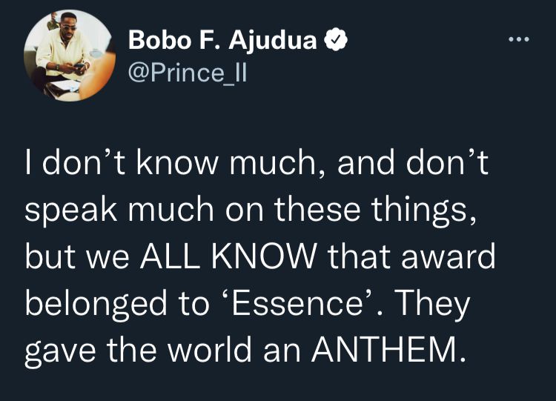Click the blue verified checkmark badge
The image size is (556, 401).
pos(335,40)
